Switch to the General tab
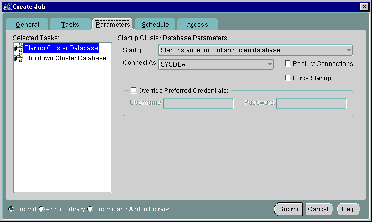 (x=27, y=25)
